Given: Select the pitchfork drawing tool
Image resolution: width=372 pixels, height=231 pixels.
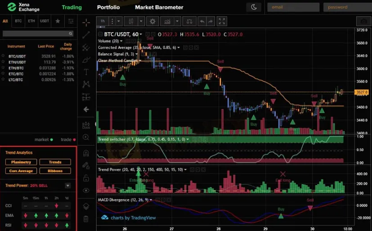Looking at the screenshot, I should (x=86, y=47).
